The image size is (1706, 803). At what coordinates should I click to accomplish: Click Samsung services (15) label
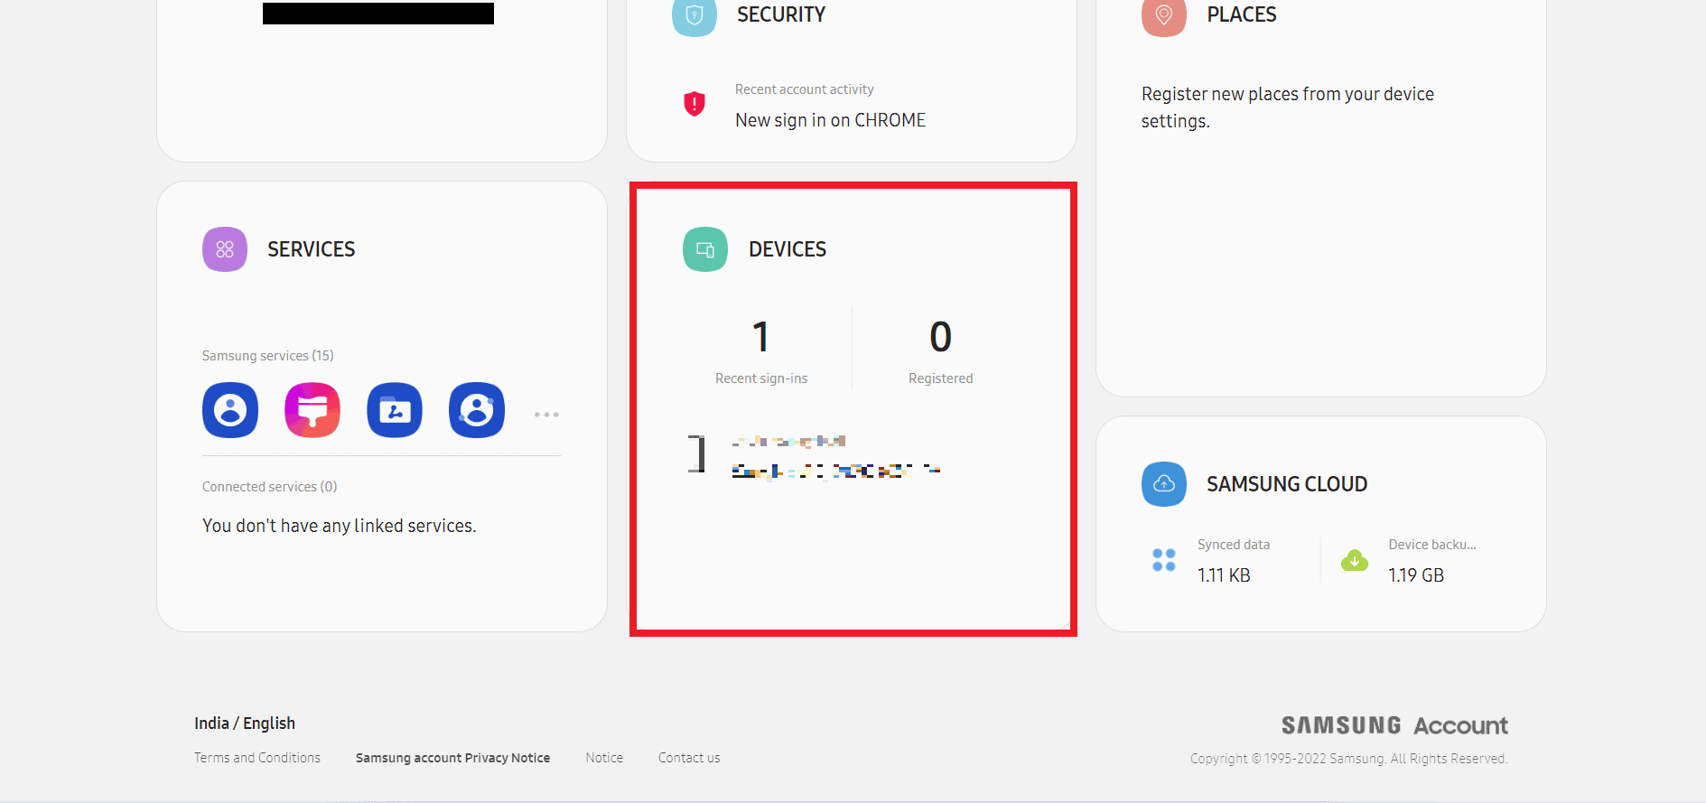point(268,356)
